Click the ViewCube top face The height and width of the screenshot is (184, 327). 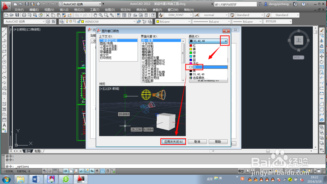coord(299,40)
